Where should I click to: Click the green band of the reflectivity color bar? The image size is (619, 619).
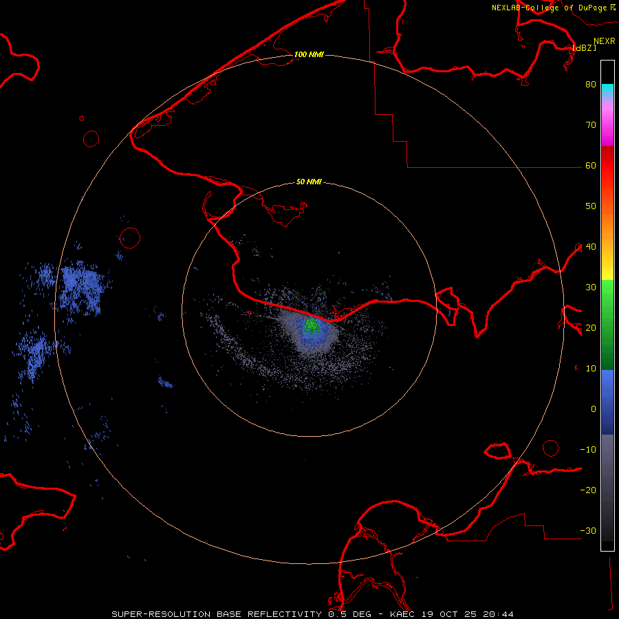point(607,325)
